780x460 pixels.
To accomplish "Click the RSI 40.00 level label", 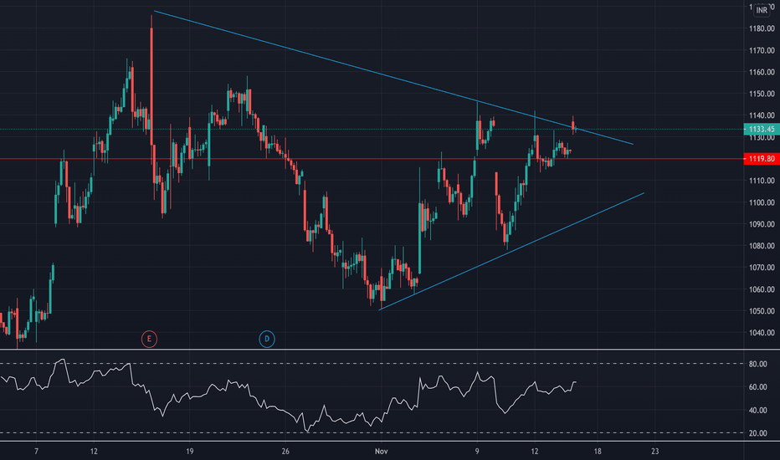I will [757, 411].
